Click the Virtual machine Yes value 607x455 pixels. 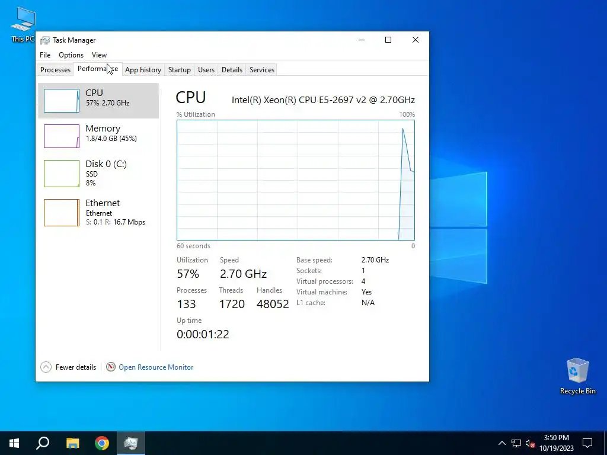pyautogui.click(x=366, y=292)
